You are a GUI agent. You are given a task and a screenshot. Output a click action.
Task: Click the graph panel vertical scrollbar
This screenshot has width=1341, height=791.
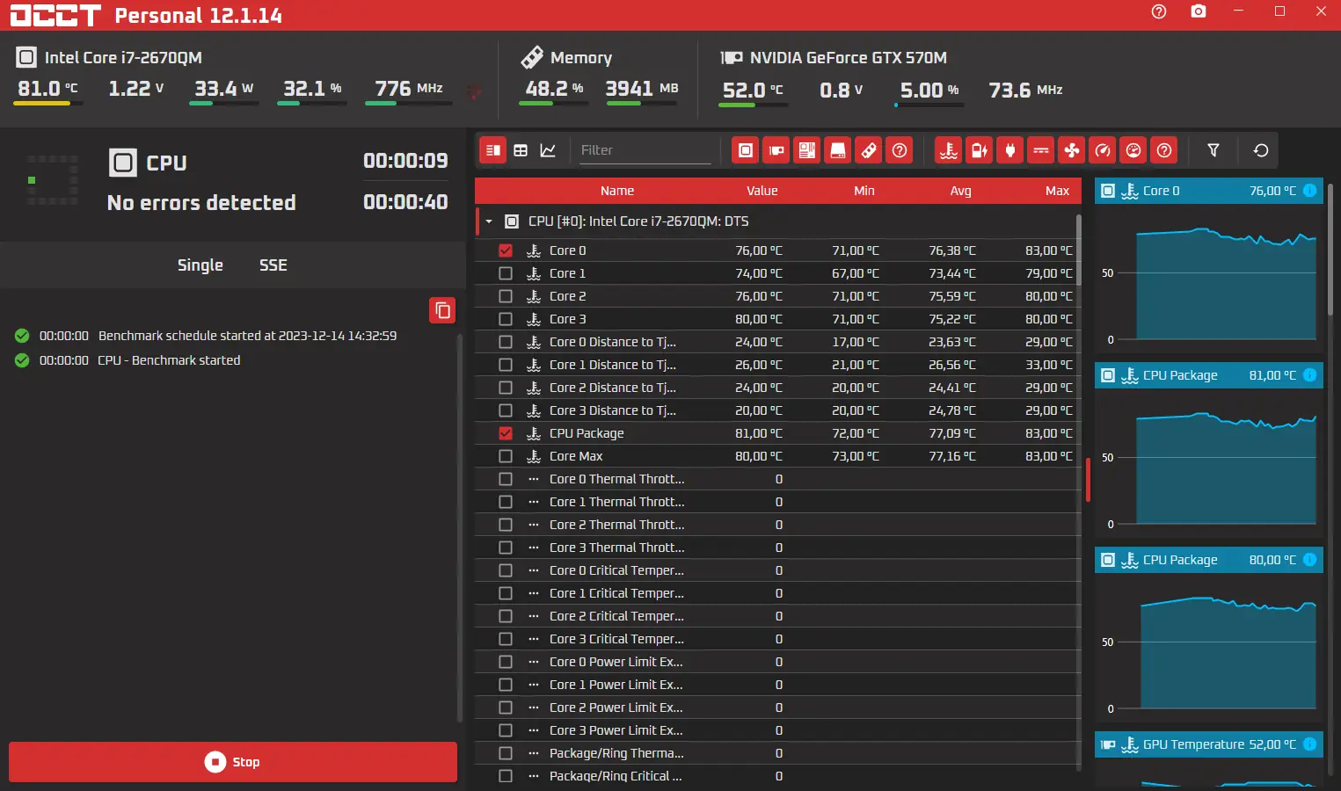click(x=1329, y=248)
